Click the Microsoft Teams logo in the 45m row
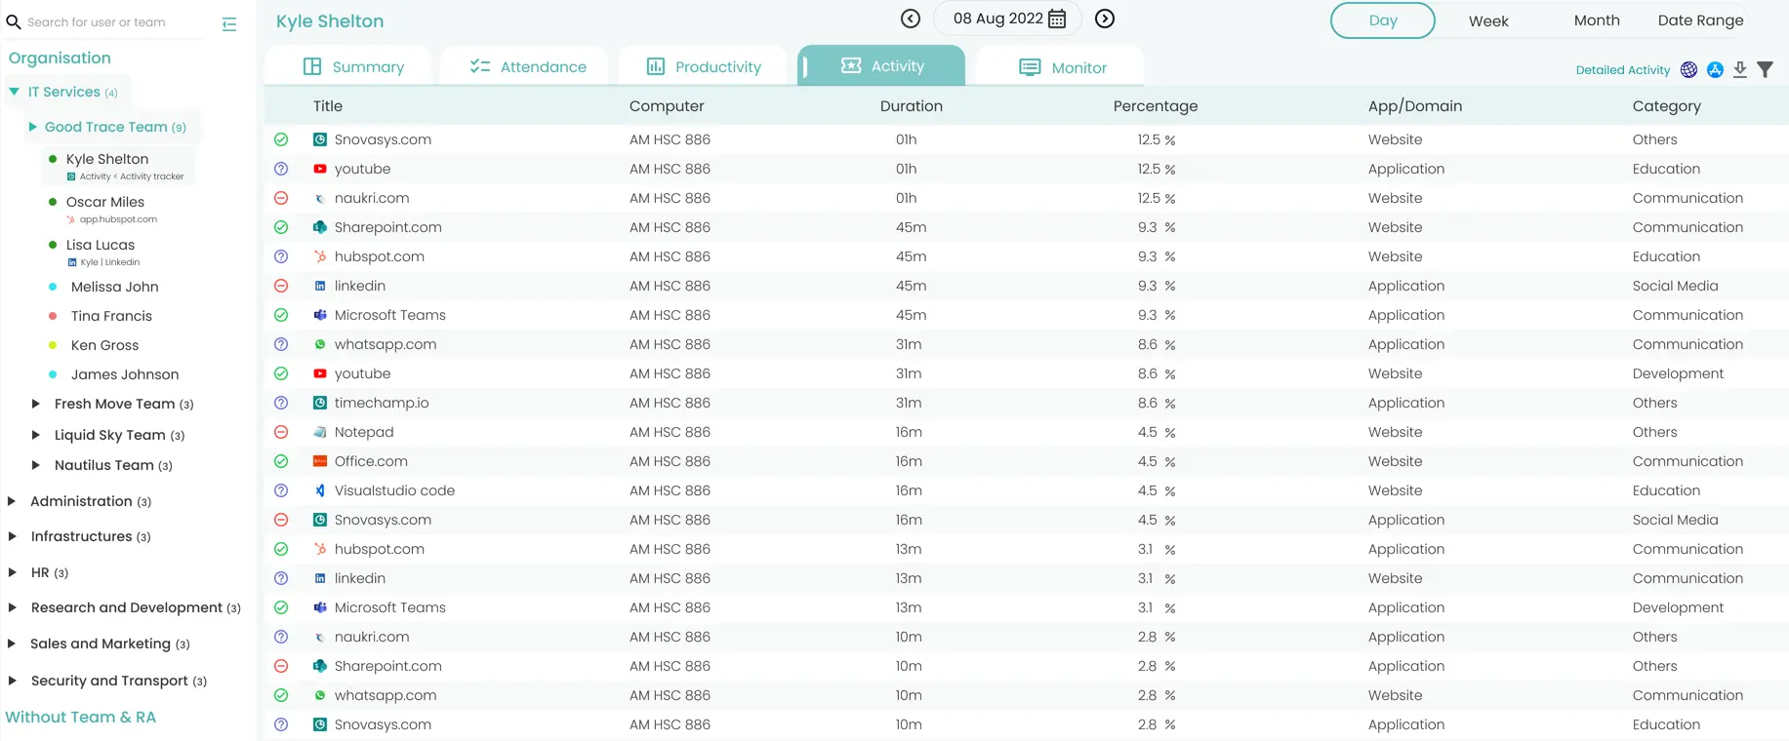This screenshot has height=741, width=1789. click(x=320, y=315)
